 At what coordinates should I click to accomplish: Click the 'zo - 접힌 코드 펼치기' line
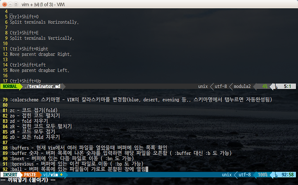click(x=35, y=115)
